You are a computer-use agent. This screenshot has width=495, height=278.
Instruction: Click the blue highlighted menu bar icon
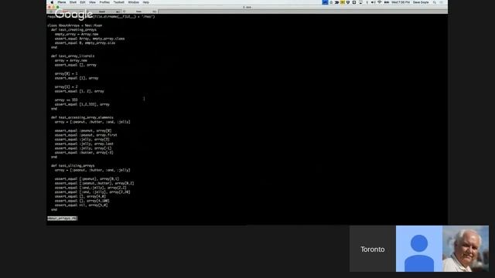pyautogui.click(x=325, y=2)
